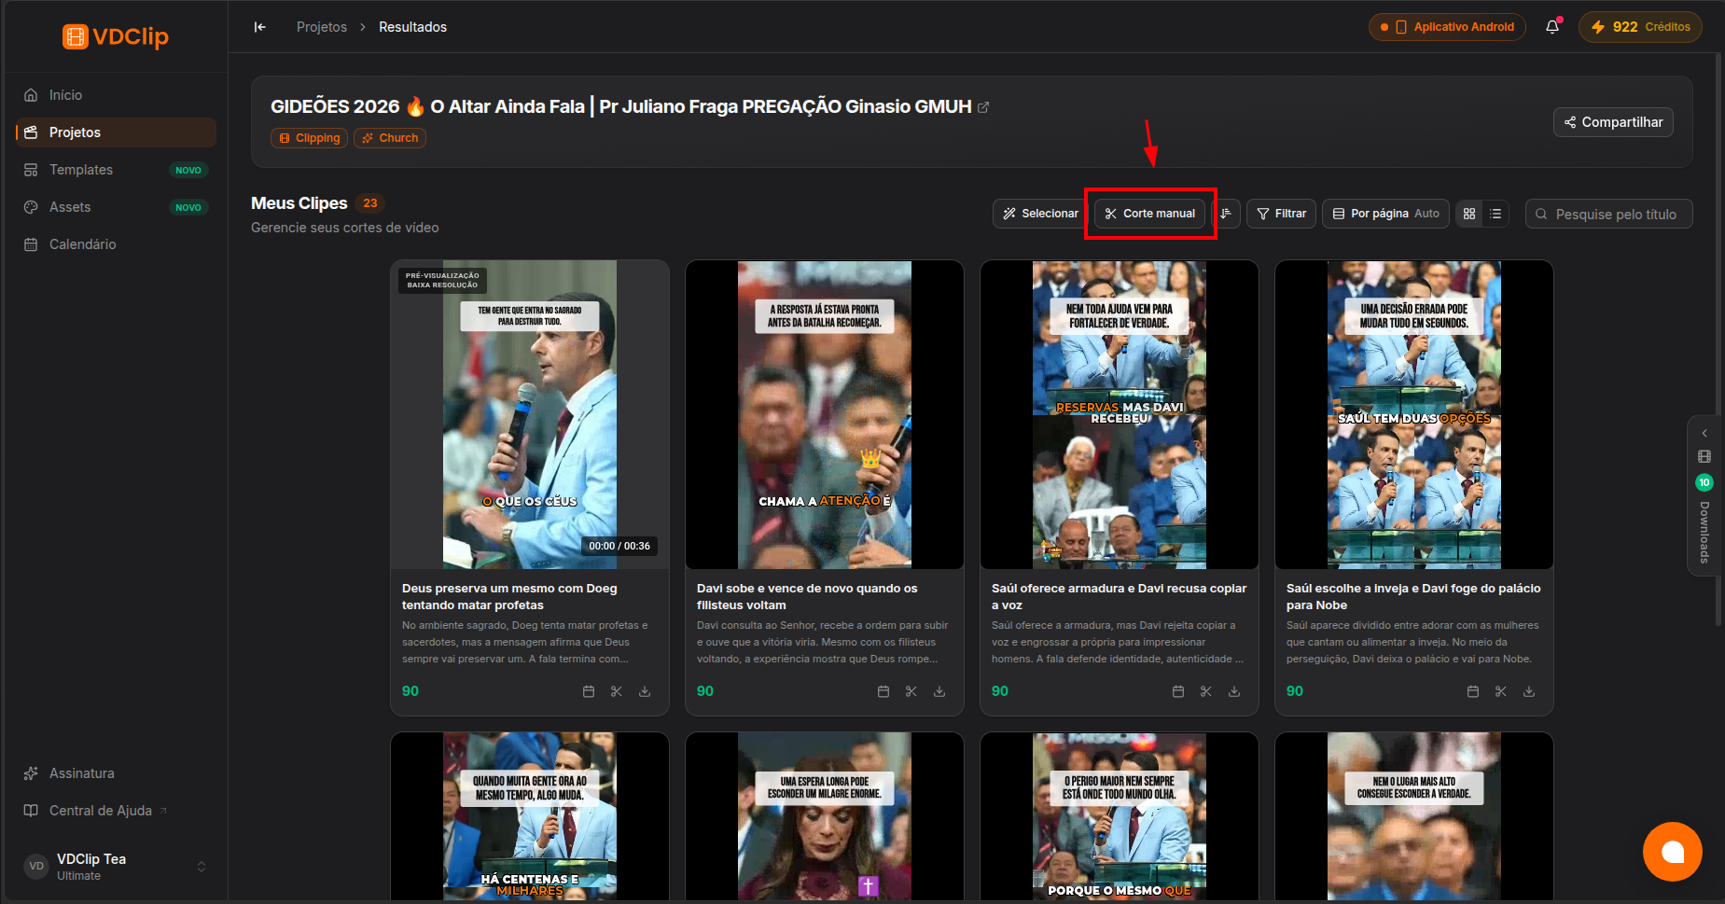Image resolution: width=1725 pixels, height=904 pixels.
Task: Click title 'Saúl oferece armadura e Davi recusa copiar a voz'
Action: point(1119,597)
